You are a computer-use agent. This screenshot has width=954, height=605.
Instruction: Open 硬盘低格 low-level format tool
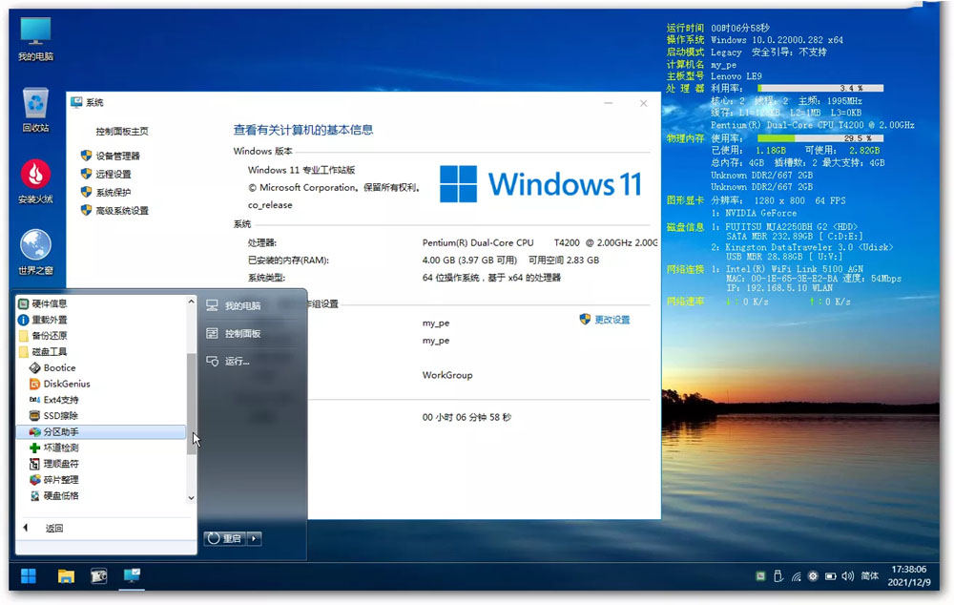54,495
